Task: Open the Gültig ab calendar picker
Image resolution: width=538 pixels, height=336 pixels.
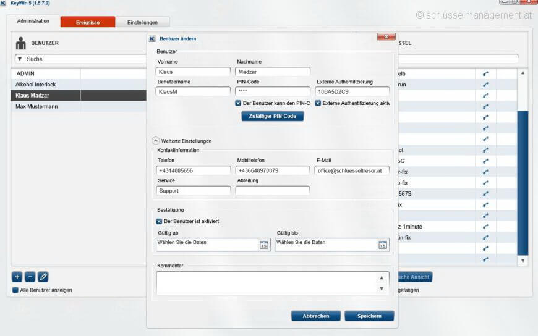Action: point(263,245)
